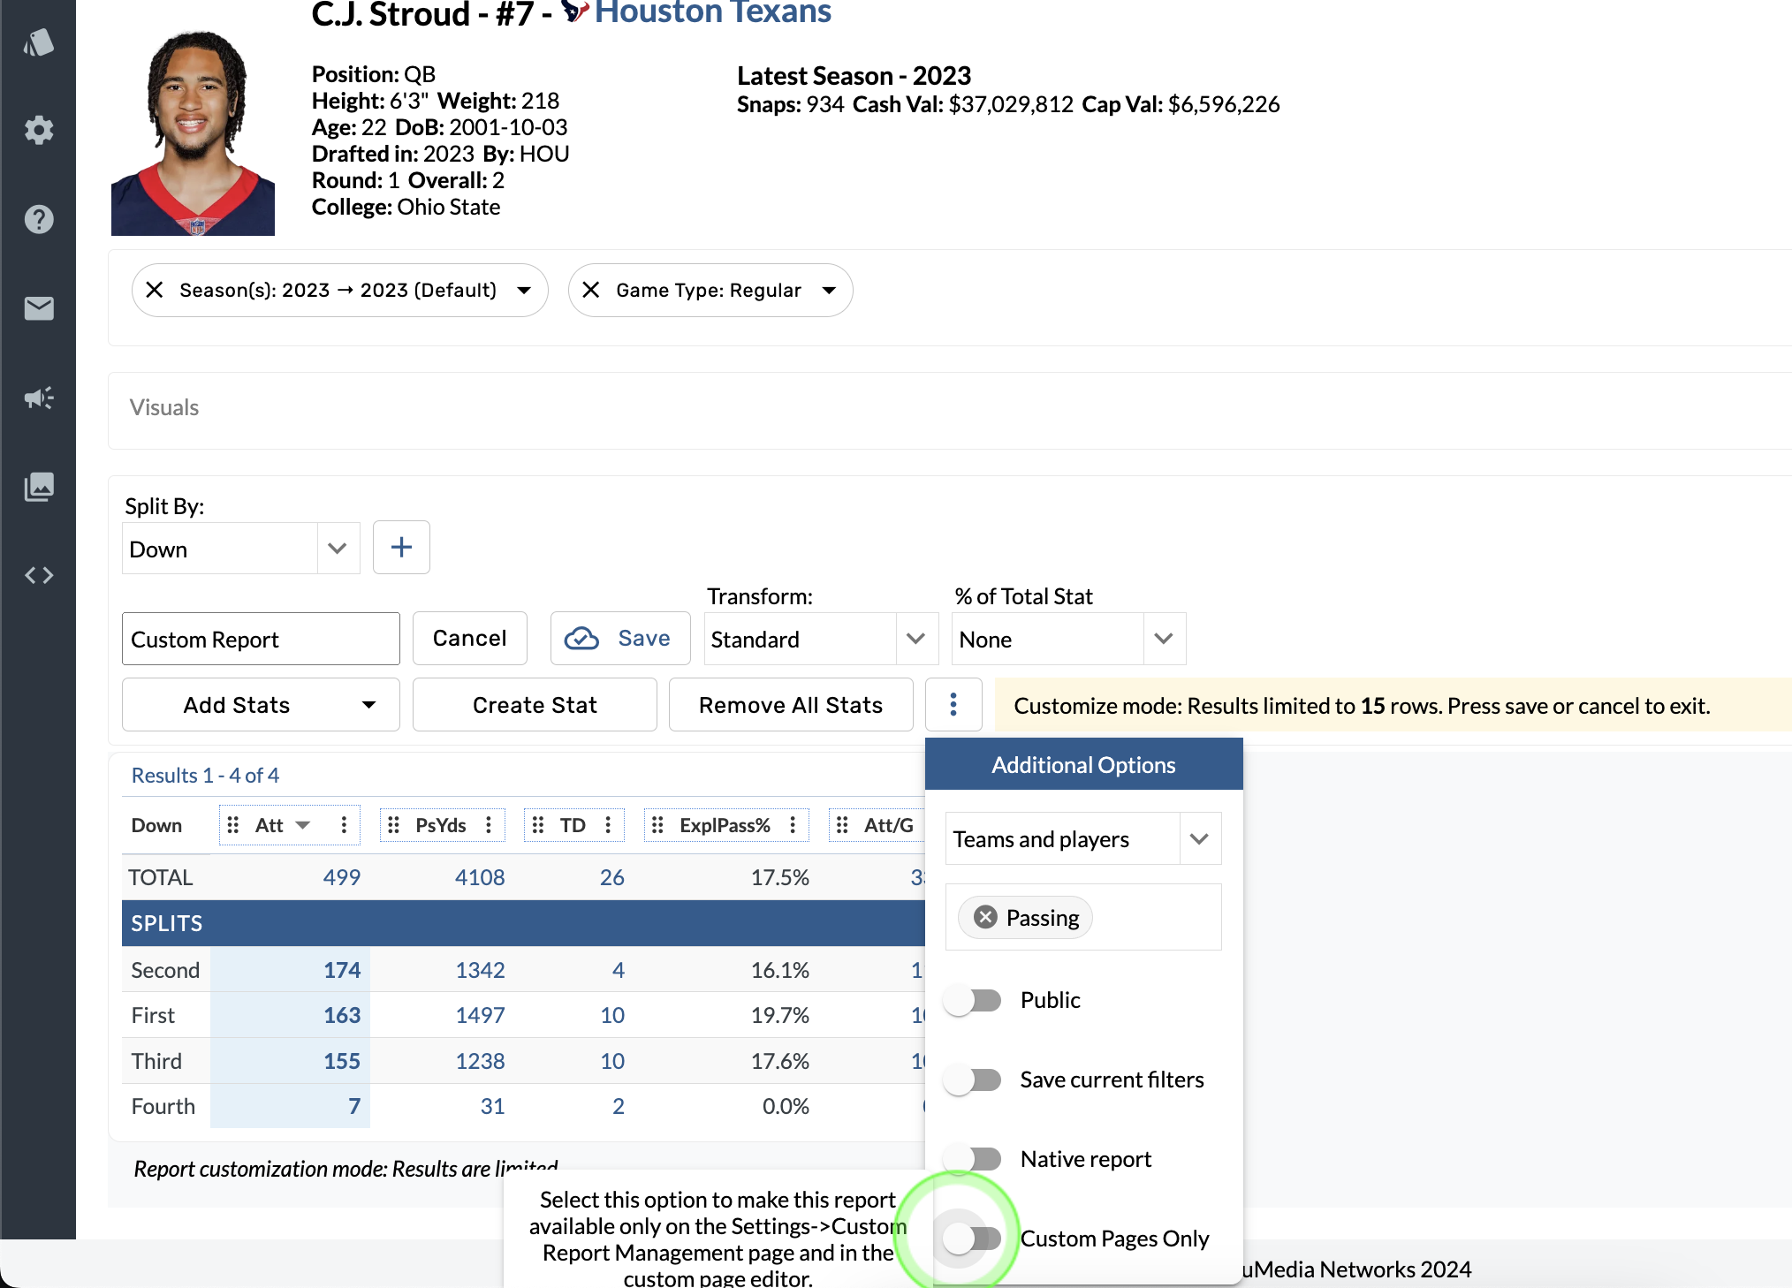Click the help question mark icon

pos(39,219)
